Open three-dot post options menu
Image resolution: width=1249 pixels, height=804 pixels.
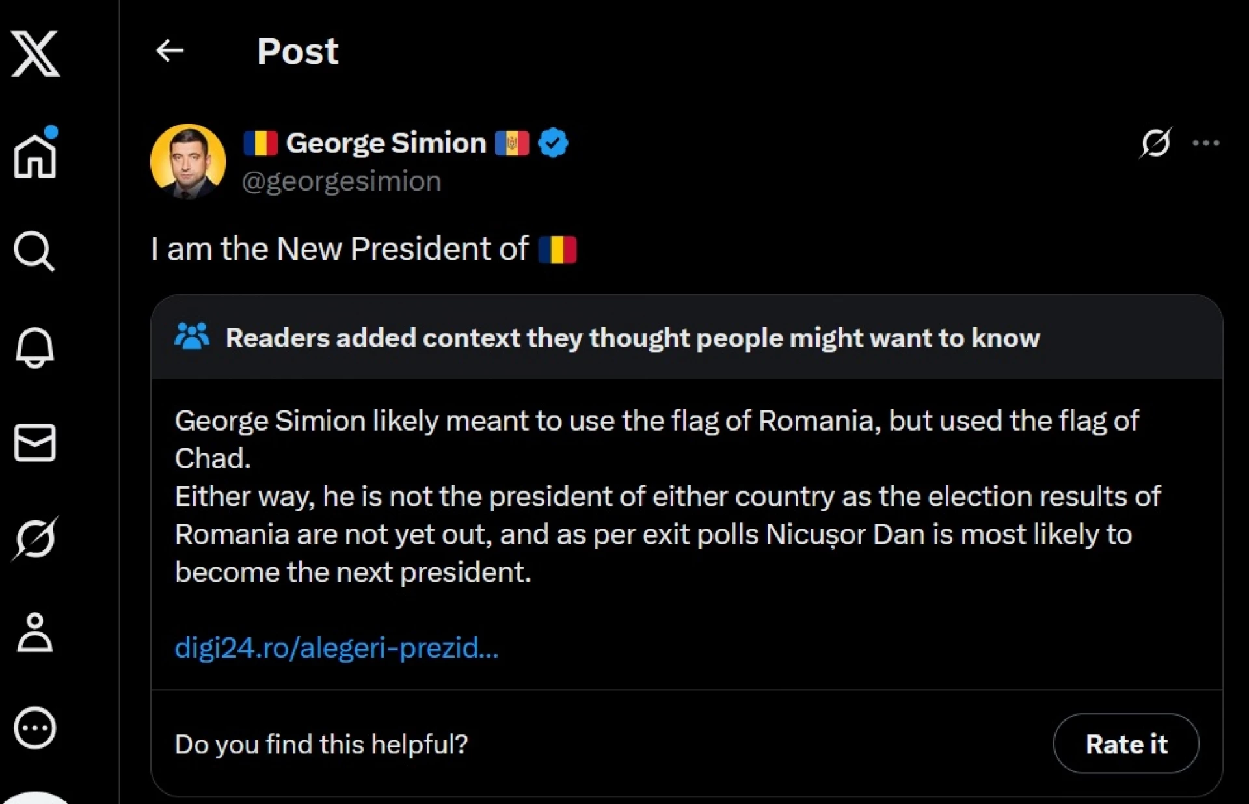pos(1205,143)
